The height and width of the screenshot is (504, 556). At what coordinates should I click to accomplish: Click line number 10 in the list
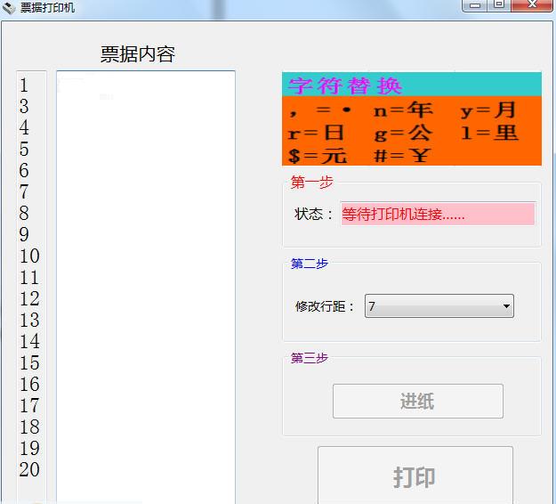coord(29,256)
